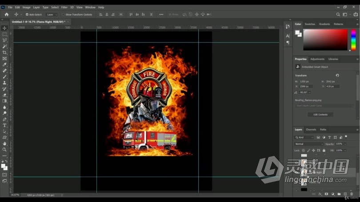Toggle the type layer filter icon

(329, 137)
